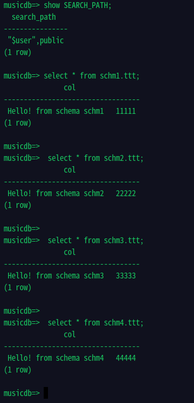Click the 'select * from schm4.ttt;' command

coord(96,322)
